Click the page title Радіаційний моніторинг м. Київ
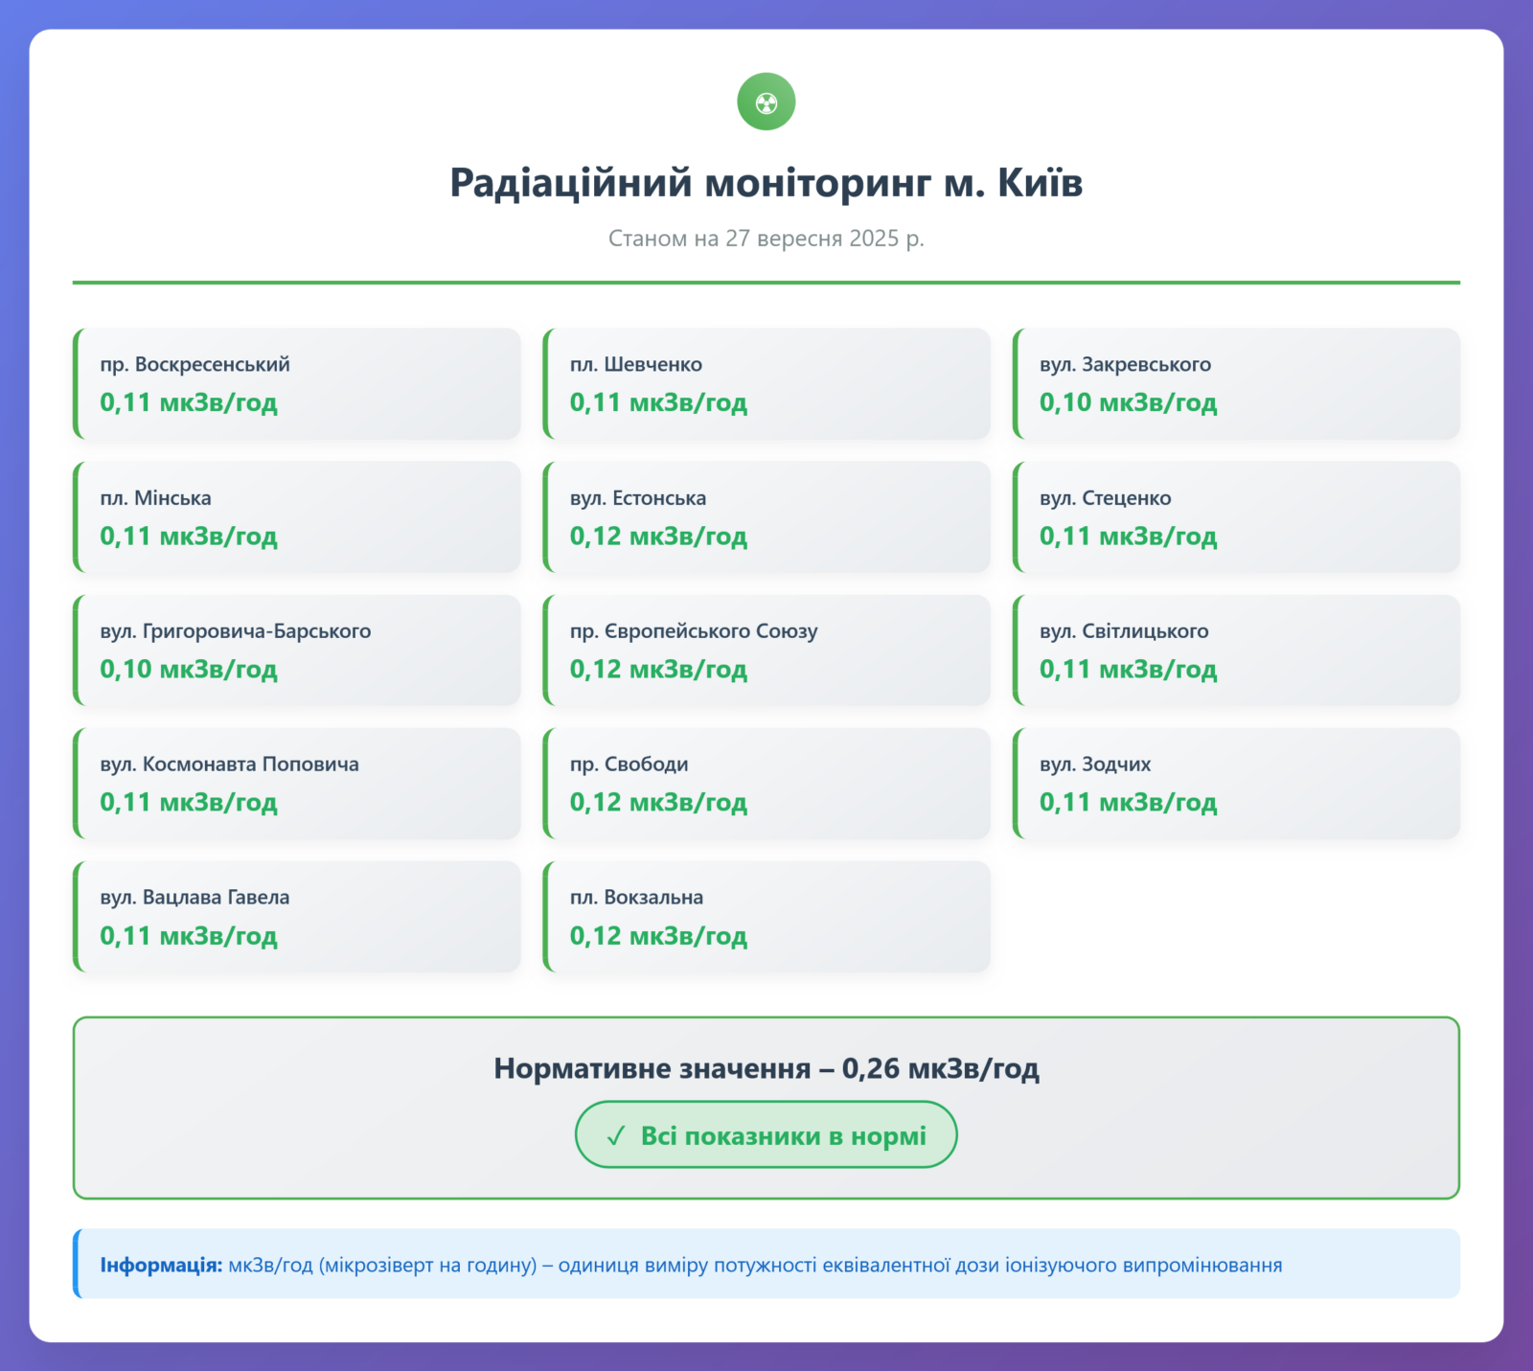This screenshot has width=1533, height=1371. click(x=766, y=182)
